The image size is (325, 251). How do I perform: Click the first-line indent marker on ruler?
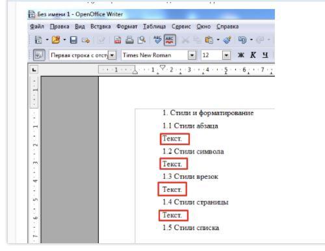[x=162, y=68]
